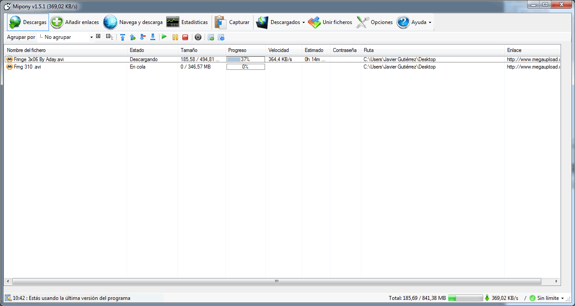Sort by the Estado column header
This screenshot has height=306, width=575.
[x=152, y=50]
